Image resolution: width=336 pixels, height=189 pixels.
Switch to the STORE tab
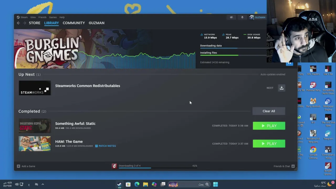pyautogui.click(x=35, y=23)
